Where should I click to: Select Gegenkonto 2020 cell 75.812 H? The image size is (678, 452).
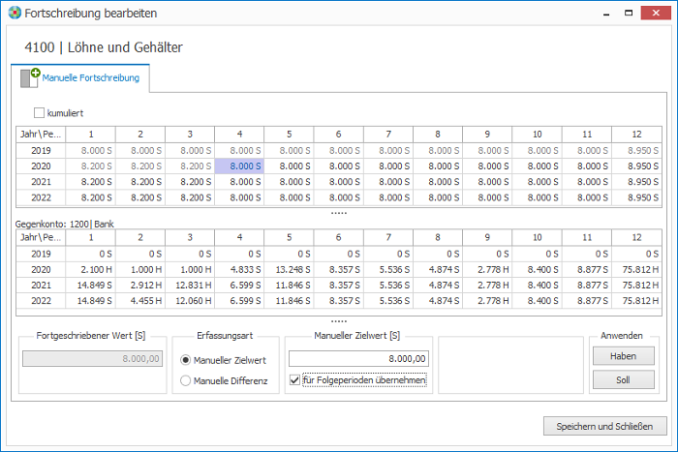coord(637,270)
